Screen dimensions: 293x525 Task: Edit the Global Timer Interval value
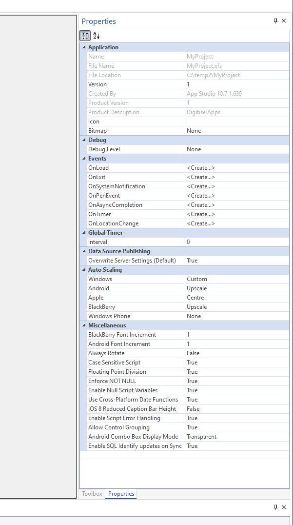(x=237, y=242)
